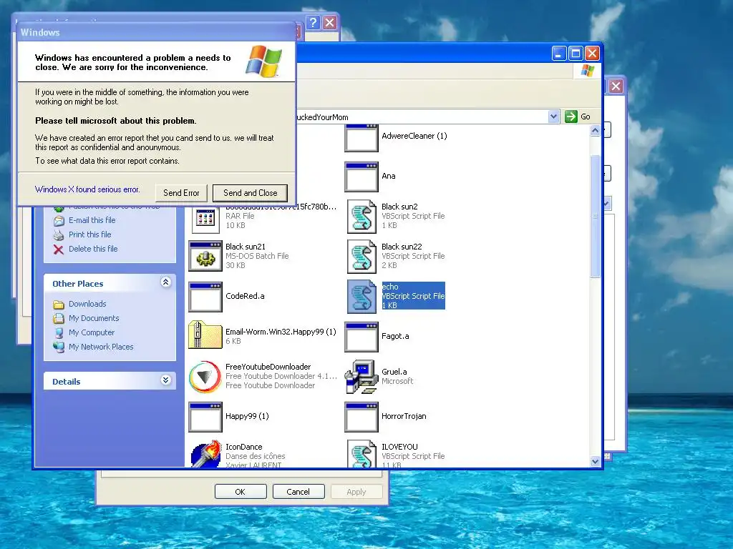Maximize the Explorer window
The height and width of the screenshot is (549, 733).
point(576,54)
